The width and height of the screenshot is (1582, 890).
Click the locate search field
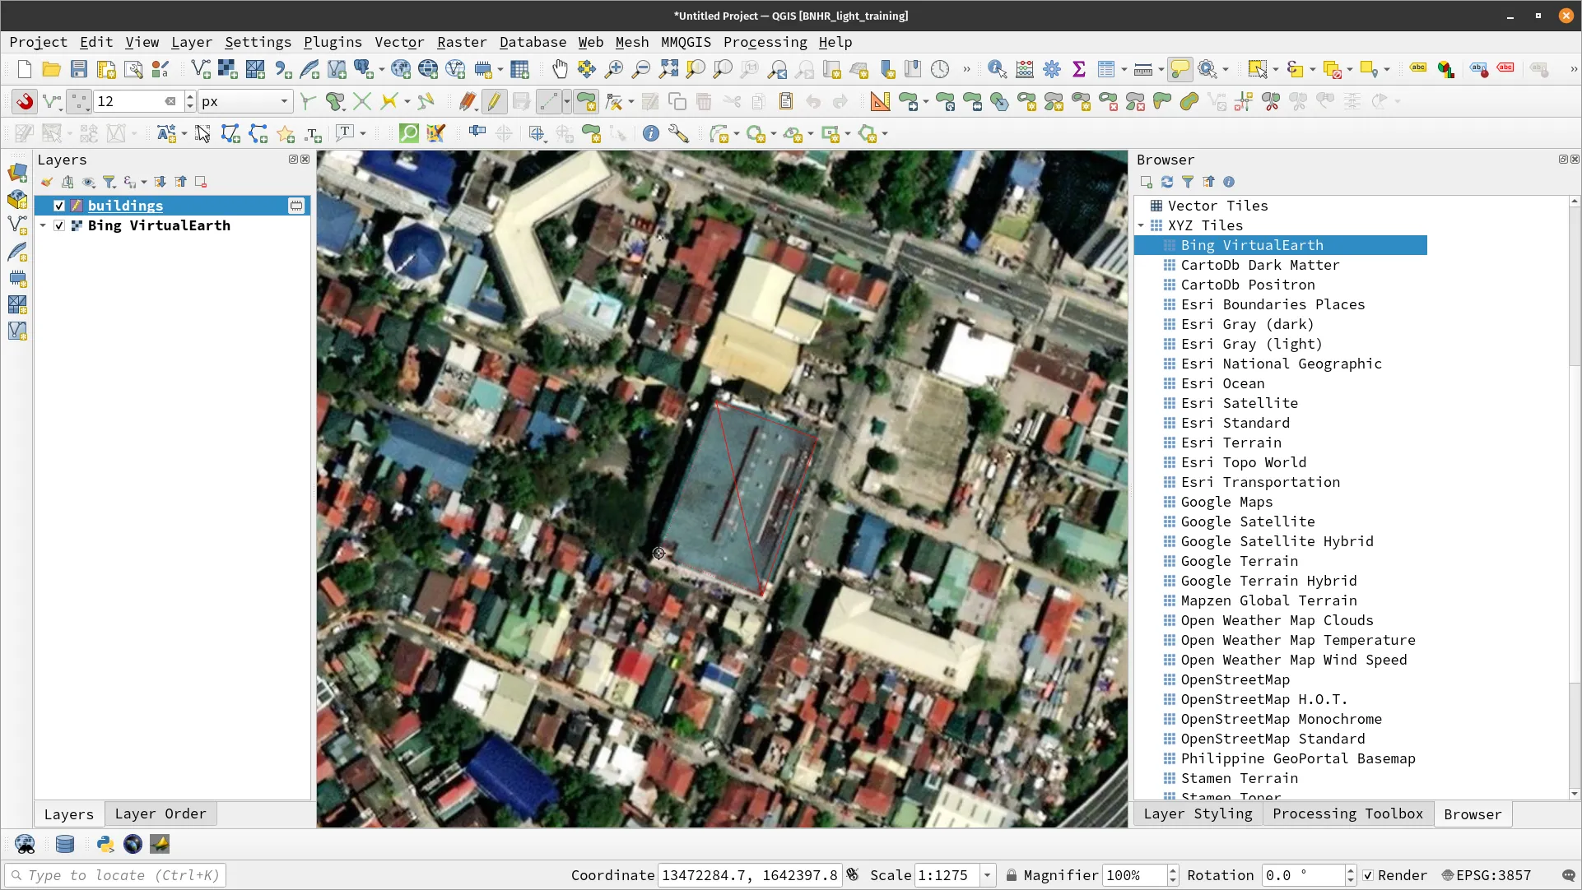tap(115, 875)
